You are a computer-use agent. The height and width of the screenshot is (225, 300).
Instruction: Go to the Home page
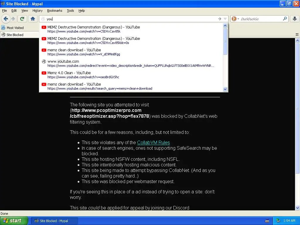point(33,19)
